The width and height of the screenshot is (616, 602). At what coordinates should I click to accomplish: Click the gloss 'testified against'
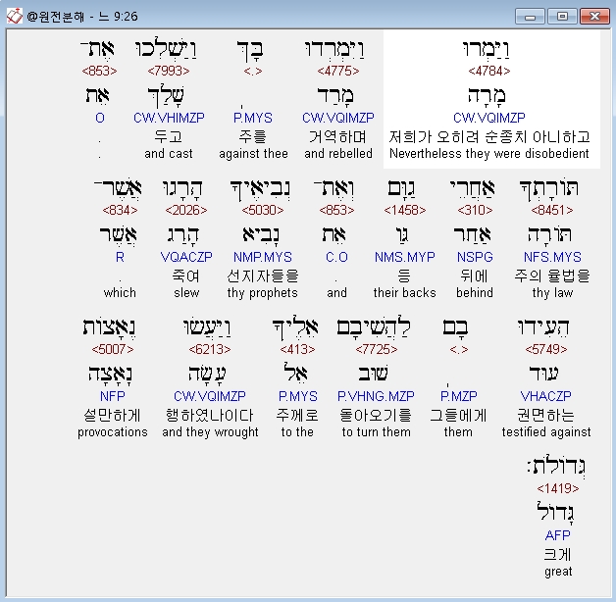(x=546, y=432)
